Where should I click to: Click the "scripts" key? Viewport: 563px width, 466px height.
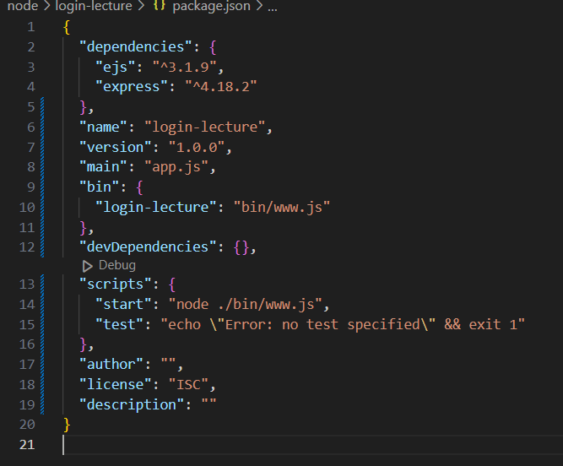pos(116,284)
